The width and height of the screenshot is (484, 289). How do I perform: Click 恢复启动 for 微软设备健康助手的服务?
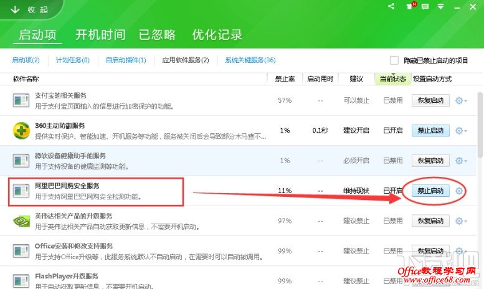(x=430, y=161)
